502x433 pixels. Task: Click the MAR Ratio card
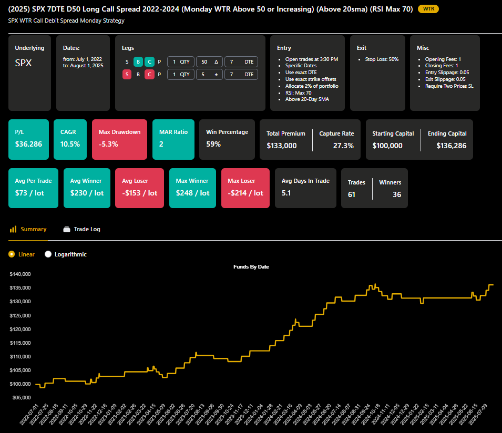(173, 139)
